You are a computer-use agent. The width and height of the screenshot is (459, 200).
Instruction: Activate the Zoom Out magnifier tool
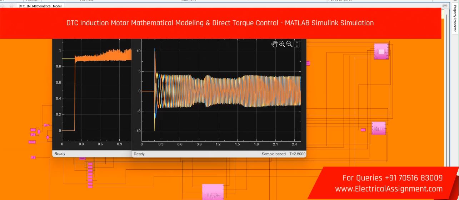point(289,44)
